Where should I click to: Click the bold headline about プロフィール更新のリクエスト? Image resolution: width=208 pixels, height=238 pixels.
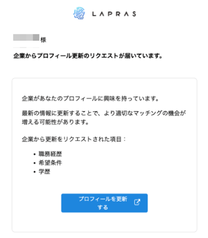point(88,56)
